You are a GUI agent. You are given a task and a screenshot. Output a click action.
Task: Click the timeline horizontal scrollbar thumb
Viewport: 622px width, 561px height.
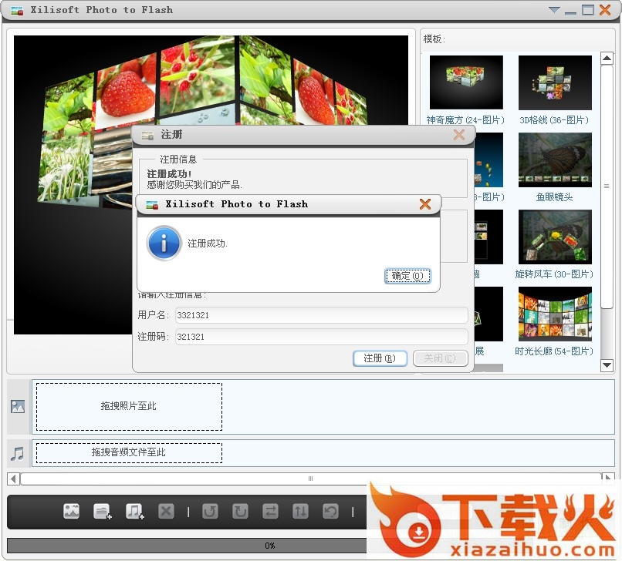tap(310, 479)
